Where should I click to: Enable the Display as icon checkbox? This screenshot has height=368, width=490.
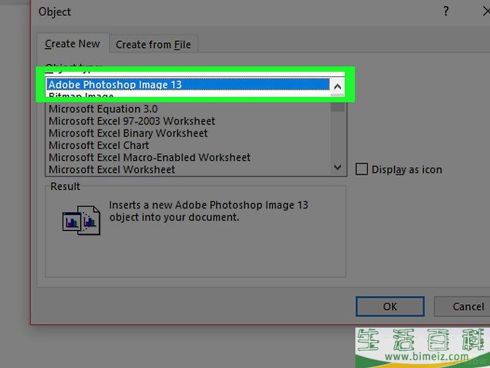click(362, 169)
